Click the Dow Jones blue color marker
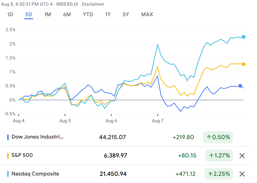This screenshot has width=257, height=183. (8, 137)
